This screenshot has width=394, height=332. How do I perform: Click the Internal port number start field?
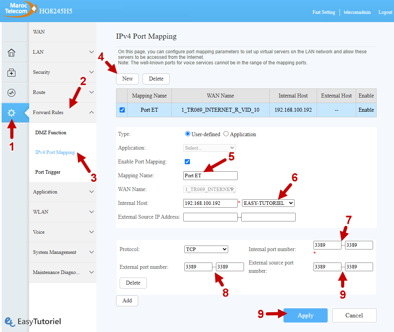(327, 245)
